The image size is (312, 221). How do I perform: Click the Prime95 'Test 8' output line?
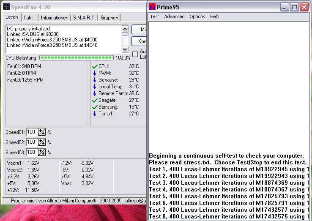(229, 217)
